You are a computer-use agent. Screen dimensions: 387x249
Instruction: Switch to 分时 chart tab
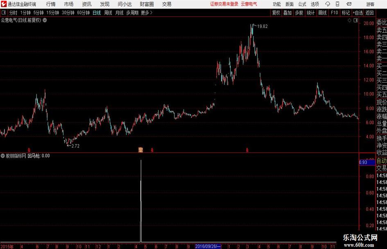pos(14,13)
